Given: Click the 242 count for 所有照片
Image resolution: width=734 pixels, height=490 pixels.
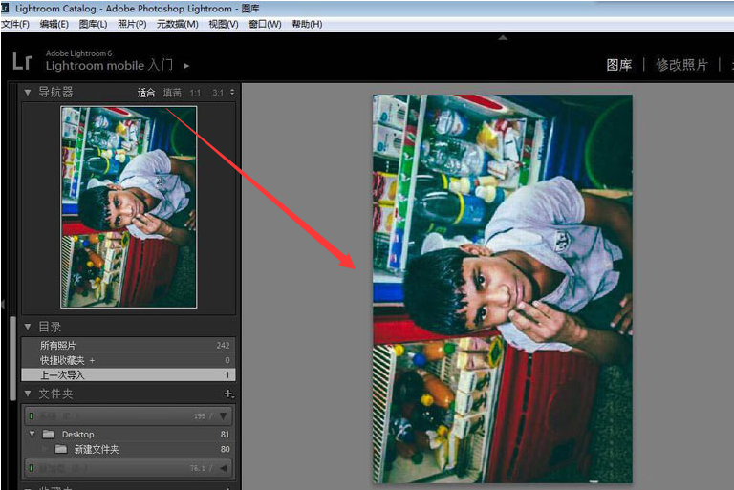Looking at the screenshot, I should [223, 346].
